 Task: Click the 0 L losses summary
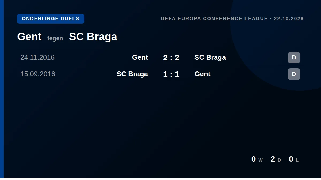pos(294,159)
